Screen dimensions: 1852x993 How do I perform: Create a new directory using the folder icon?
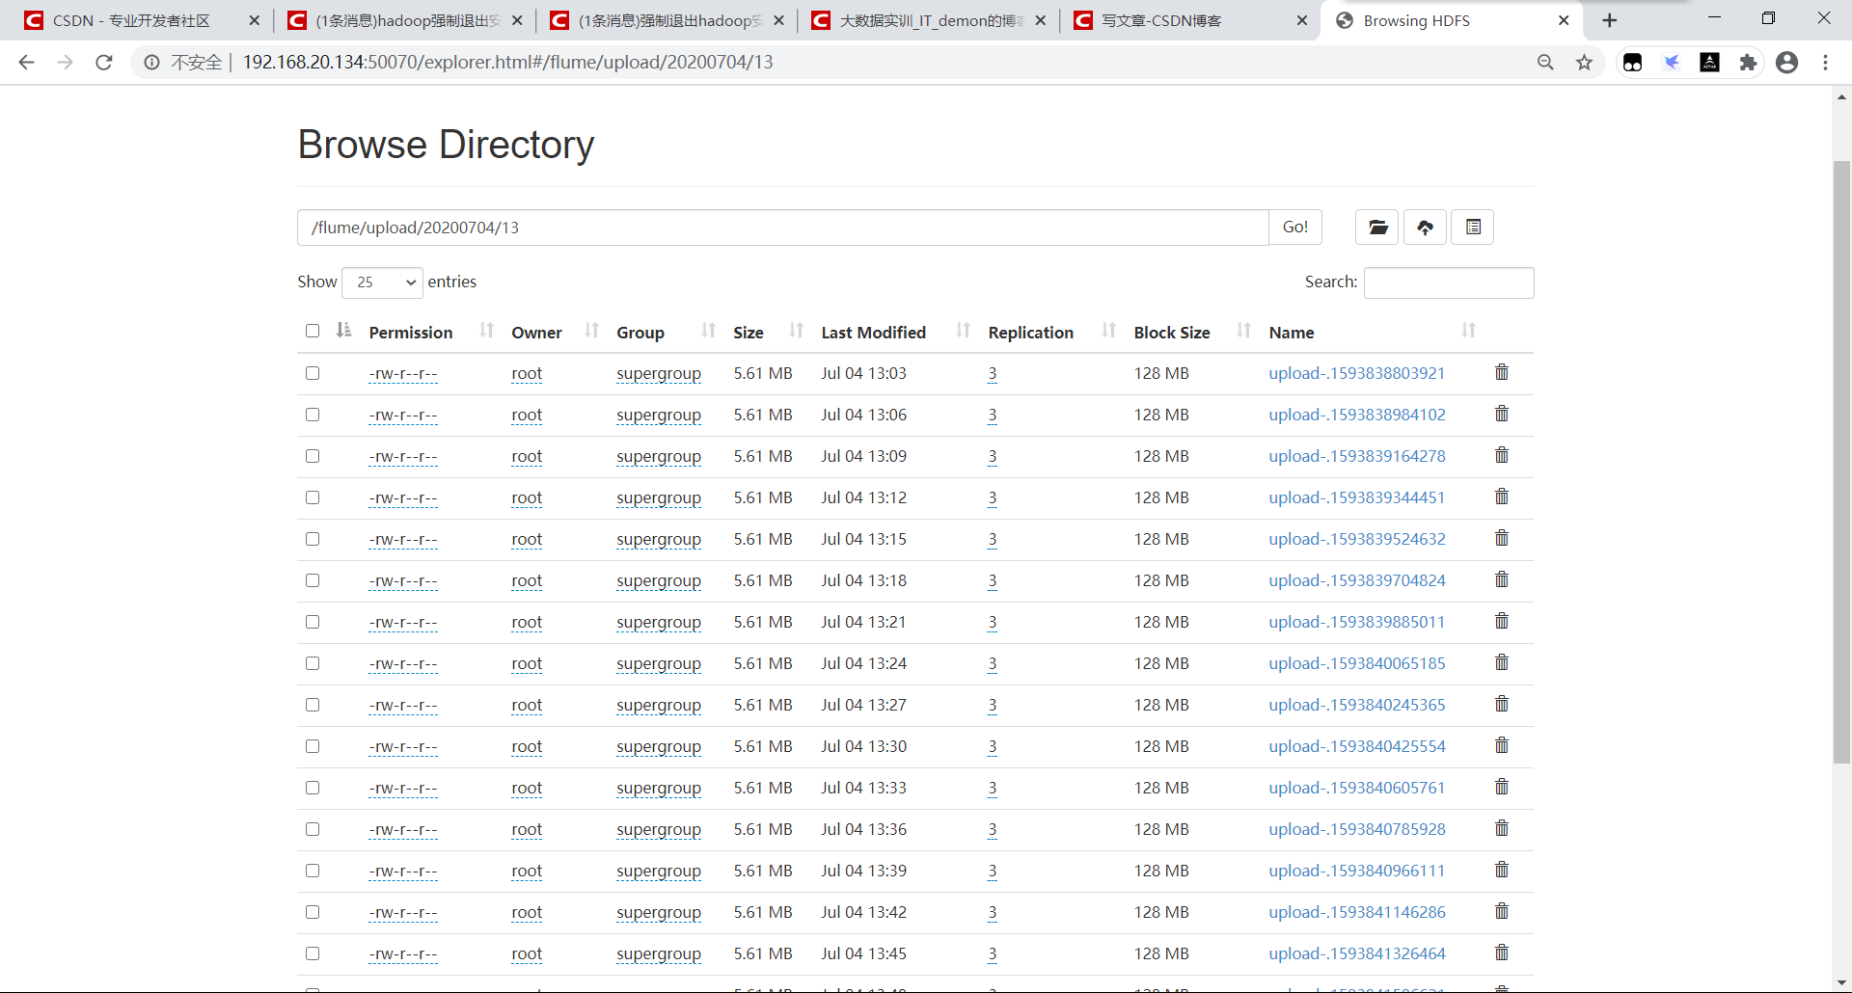1377,227
